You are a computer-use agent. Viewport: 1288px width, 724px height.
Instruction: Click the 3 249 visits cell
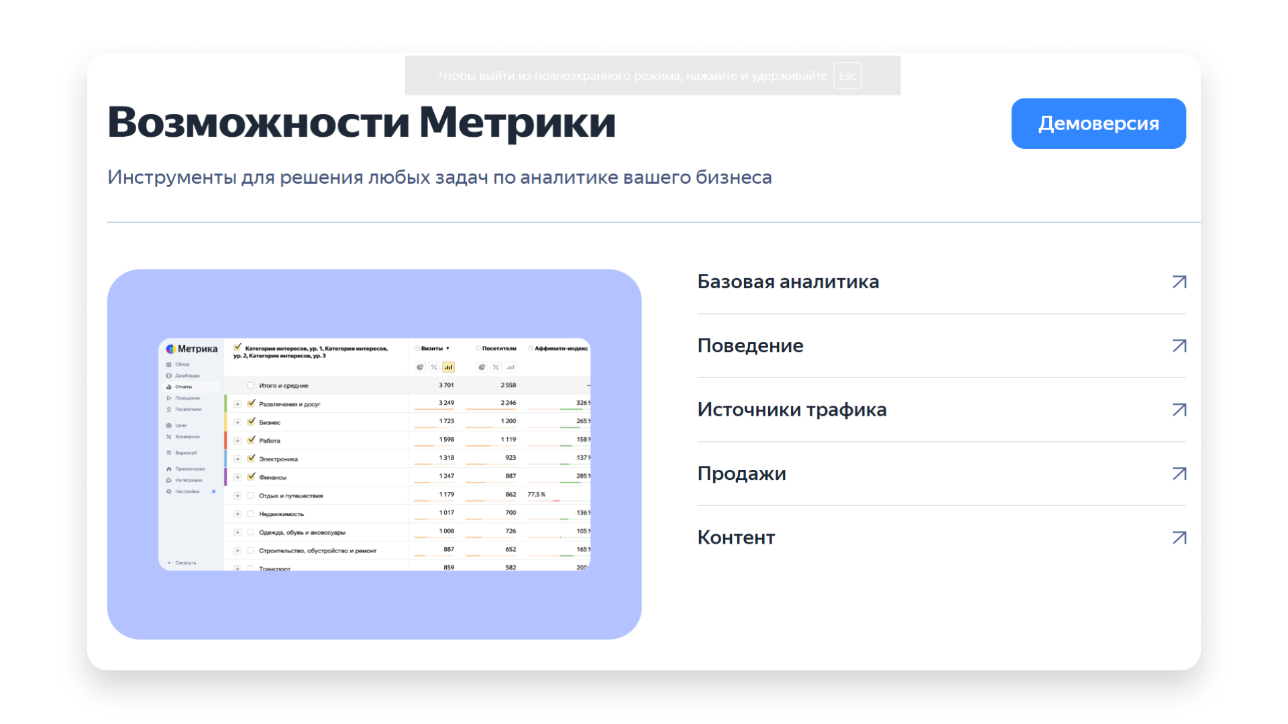tap(446, 403)
